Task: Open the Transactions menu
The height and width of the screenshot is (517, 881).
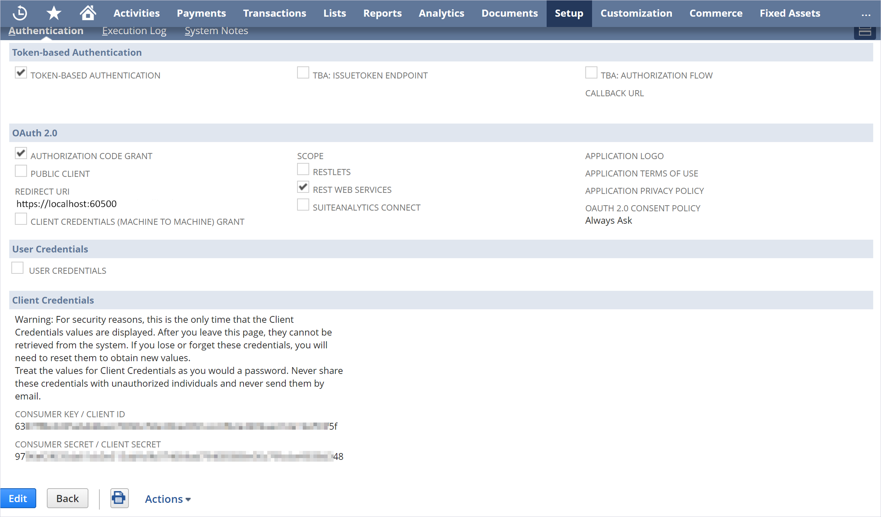Action: [274, 13]
